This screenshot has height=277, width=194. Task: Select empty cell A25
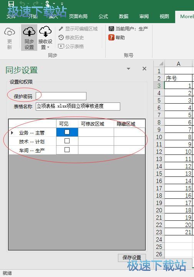[x=178, y=247]
